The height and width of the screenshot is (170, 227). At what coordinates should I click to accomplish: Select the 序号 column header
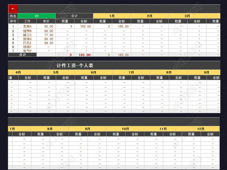[13, 21]
